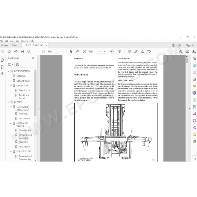Viewport: 197px width, 197px height.
Task: Open zoom level dropdown arrow
Action: (x=104, y=52)
